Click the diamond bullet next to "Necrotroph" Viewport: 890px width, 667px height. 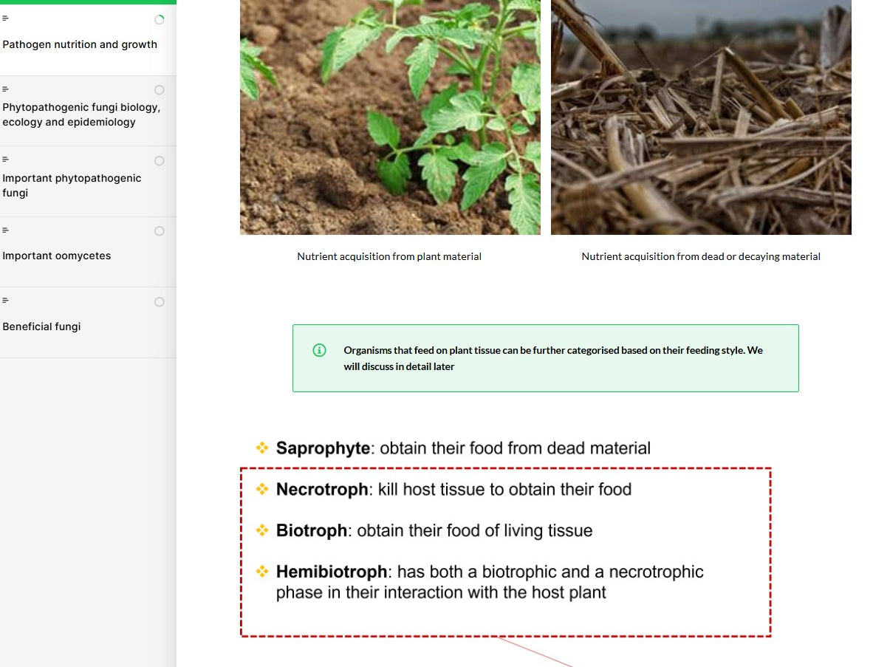262,488
